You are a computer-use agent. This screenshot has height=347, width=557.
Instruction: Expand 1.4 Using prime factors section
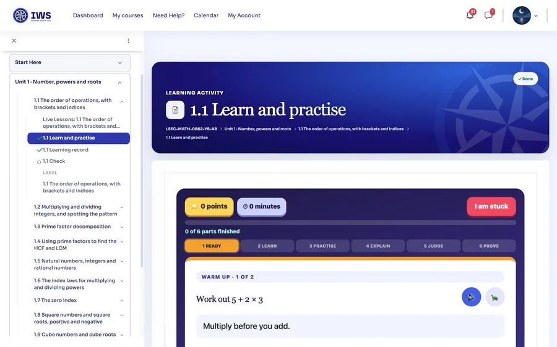(x=122, y=241)
